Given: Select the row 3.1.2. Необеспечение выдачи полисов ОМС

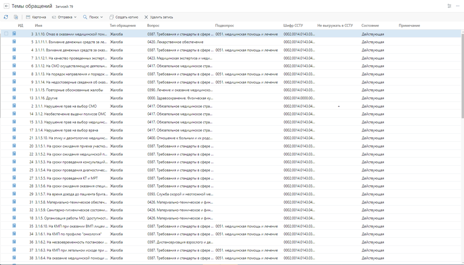Looking at the screenshot, I should pyautogui.click(x=70, y=114).
